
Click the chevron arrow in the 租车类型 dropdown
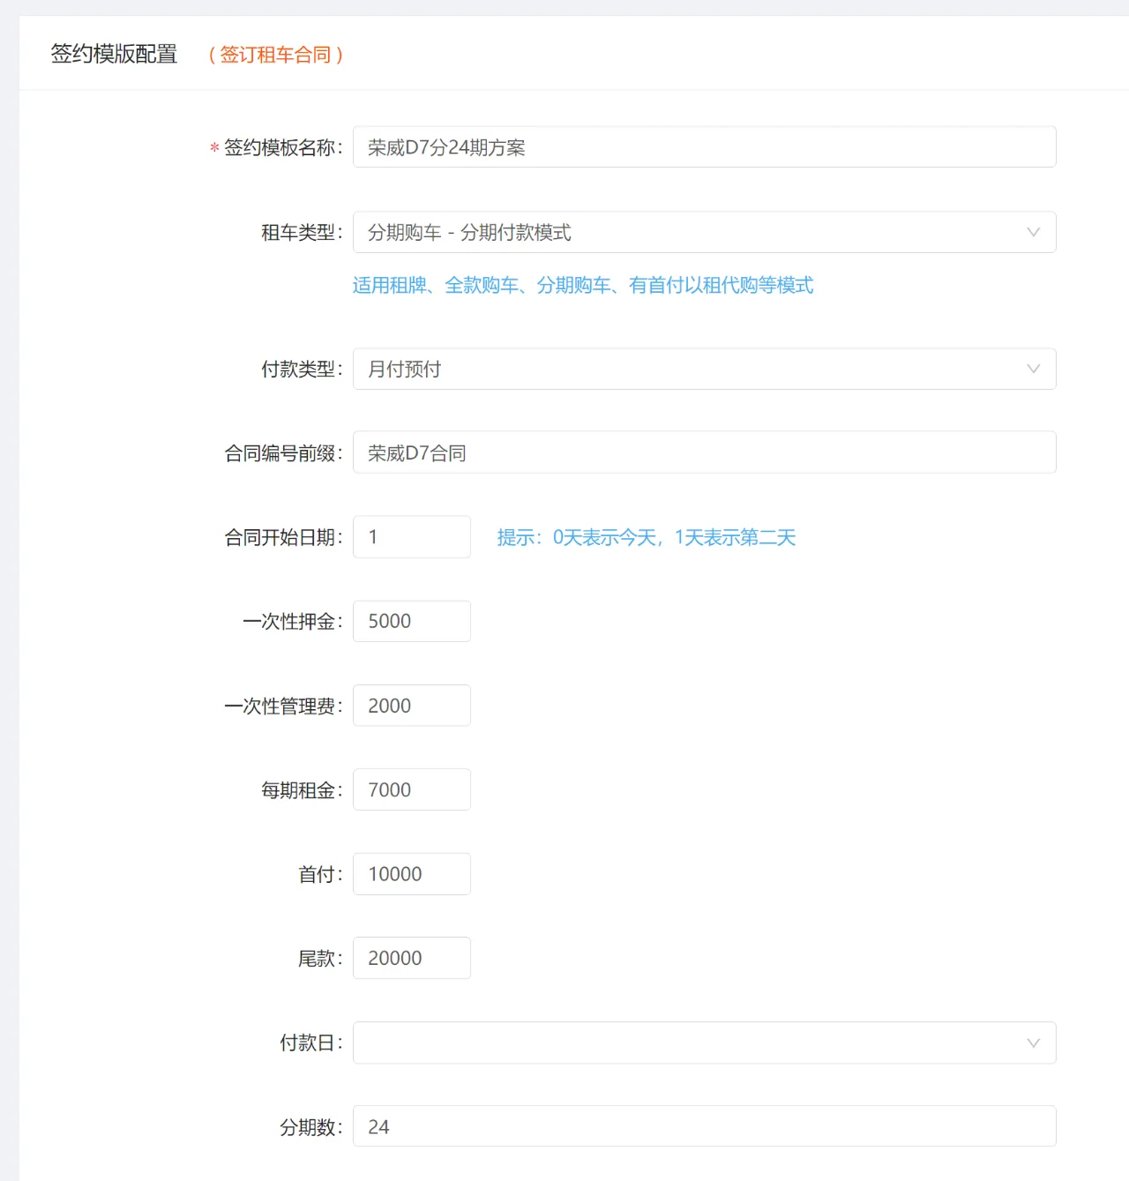[1033, 232]
